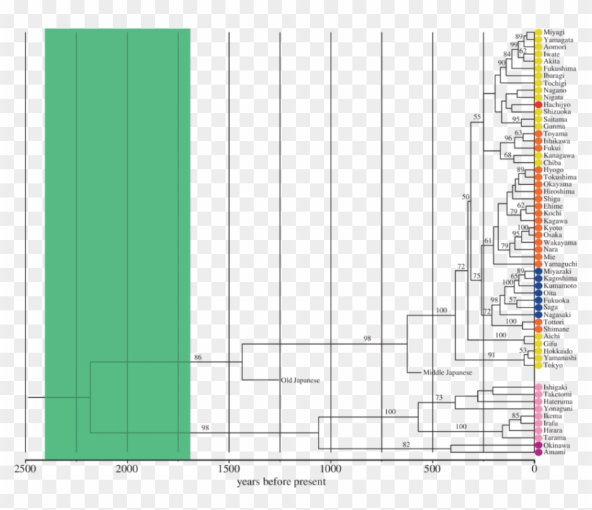Viewport: 592px width, 510px height.
Task: Select the Kyoto label
Action: pos(553,228)
